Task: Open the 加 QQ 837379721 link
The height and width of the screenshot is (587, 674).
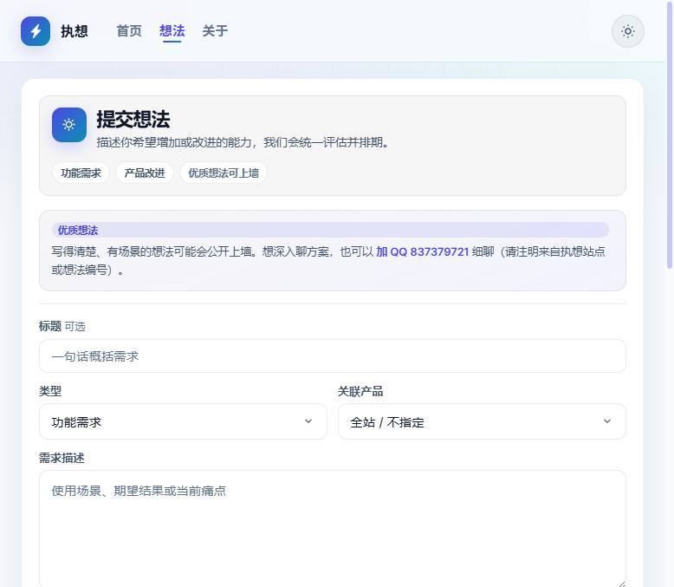Action: tap(422, 251)
